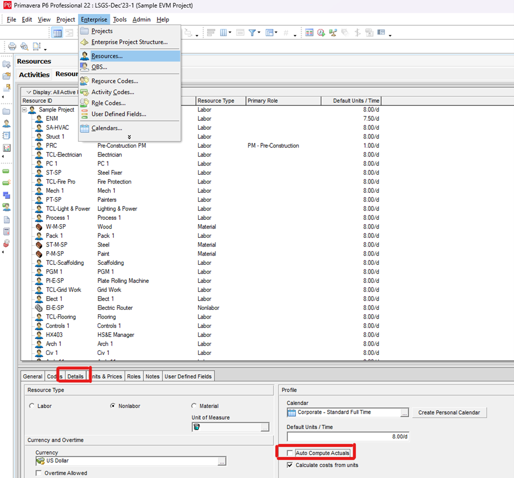The width and height of the screenshot is (514, 478).
Task: Click the Currency browse ellipsis button
Action: pos(222,462)
